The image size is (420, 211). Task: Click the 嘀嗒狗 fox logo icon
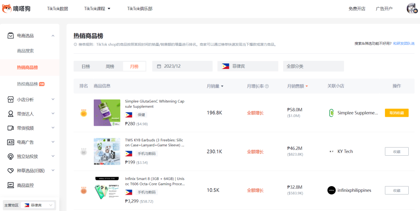click(7, 8)
